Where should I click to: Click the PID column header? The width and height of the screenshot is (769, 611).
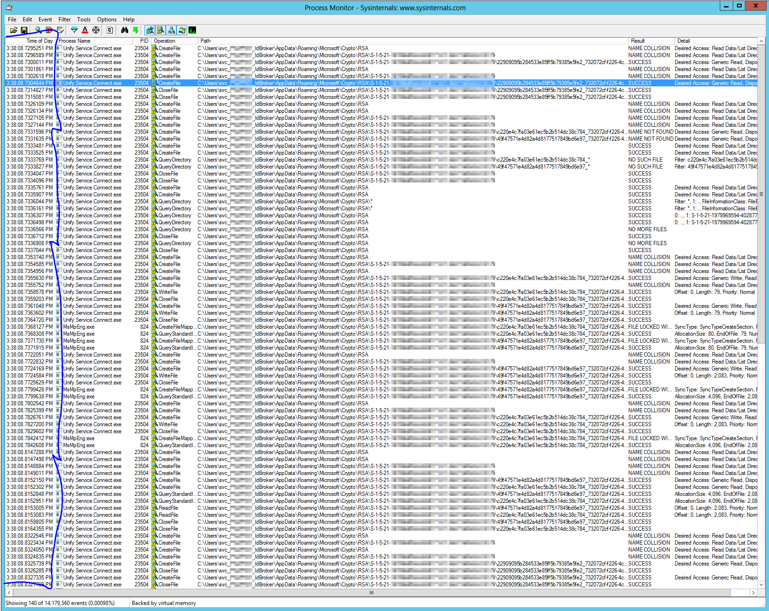coord(142,41)
